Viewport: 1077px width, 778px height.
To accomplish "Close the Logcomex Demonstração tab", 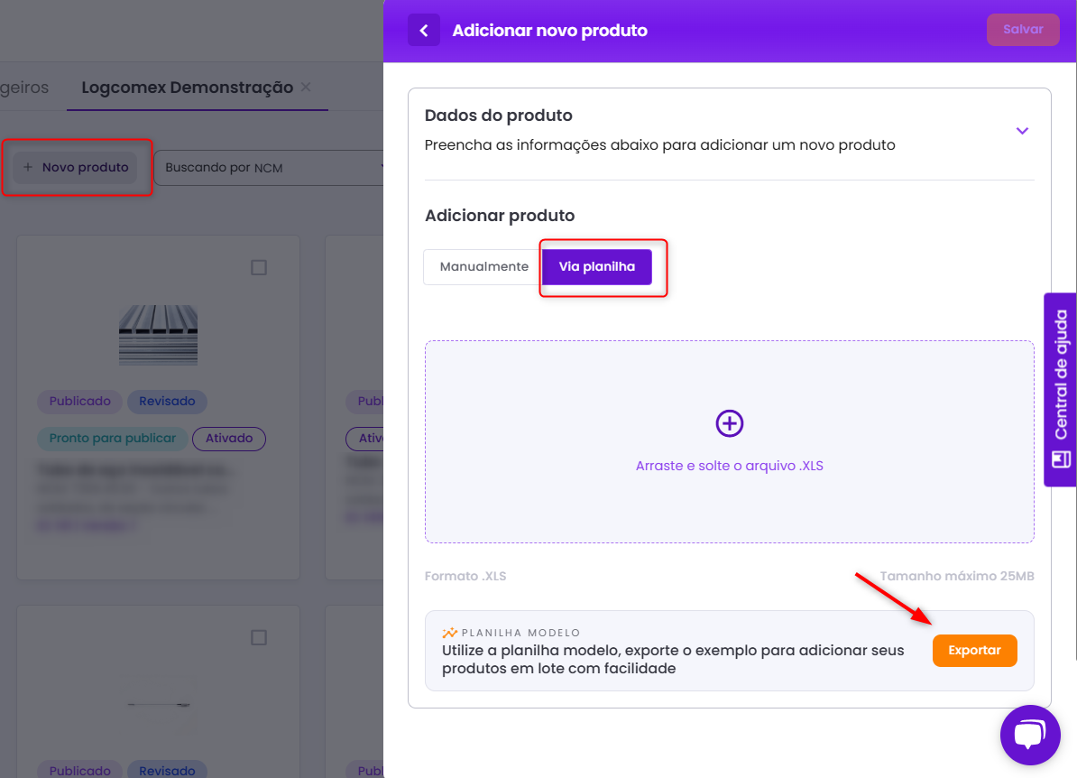I will click(x=306, y=88).
